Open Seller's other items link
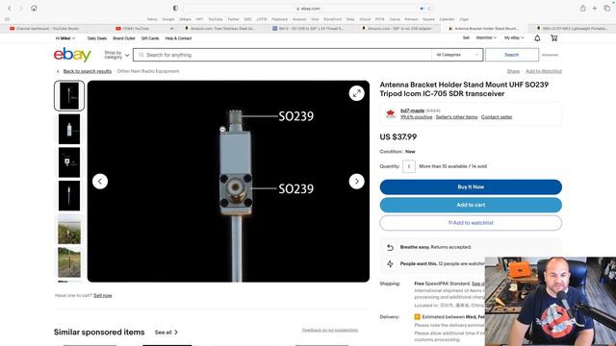Image resolution: width=616 pixels, height=346 pixels. (456, 117)
